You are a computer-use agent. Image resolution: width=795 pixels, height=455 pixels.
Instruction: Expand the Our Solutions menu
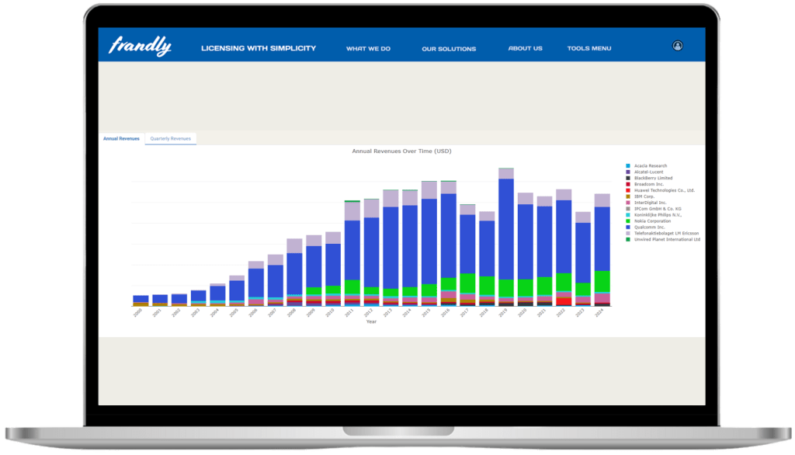click(449, 49)
